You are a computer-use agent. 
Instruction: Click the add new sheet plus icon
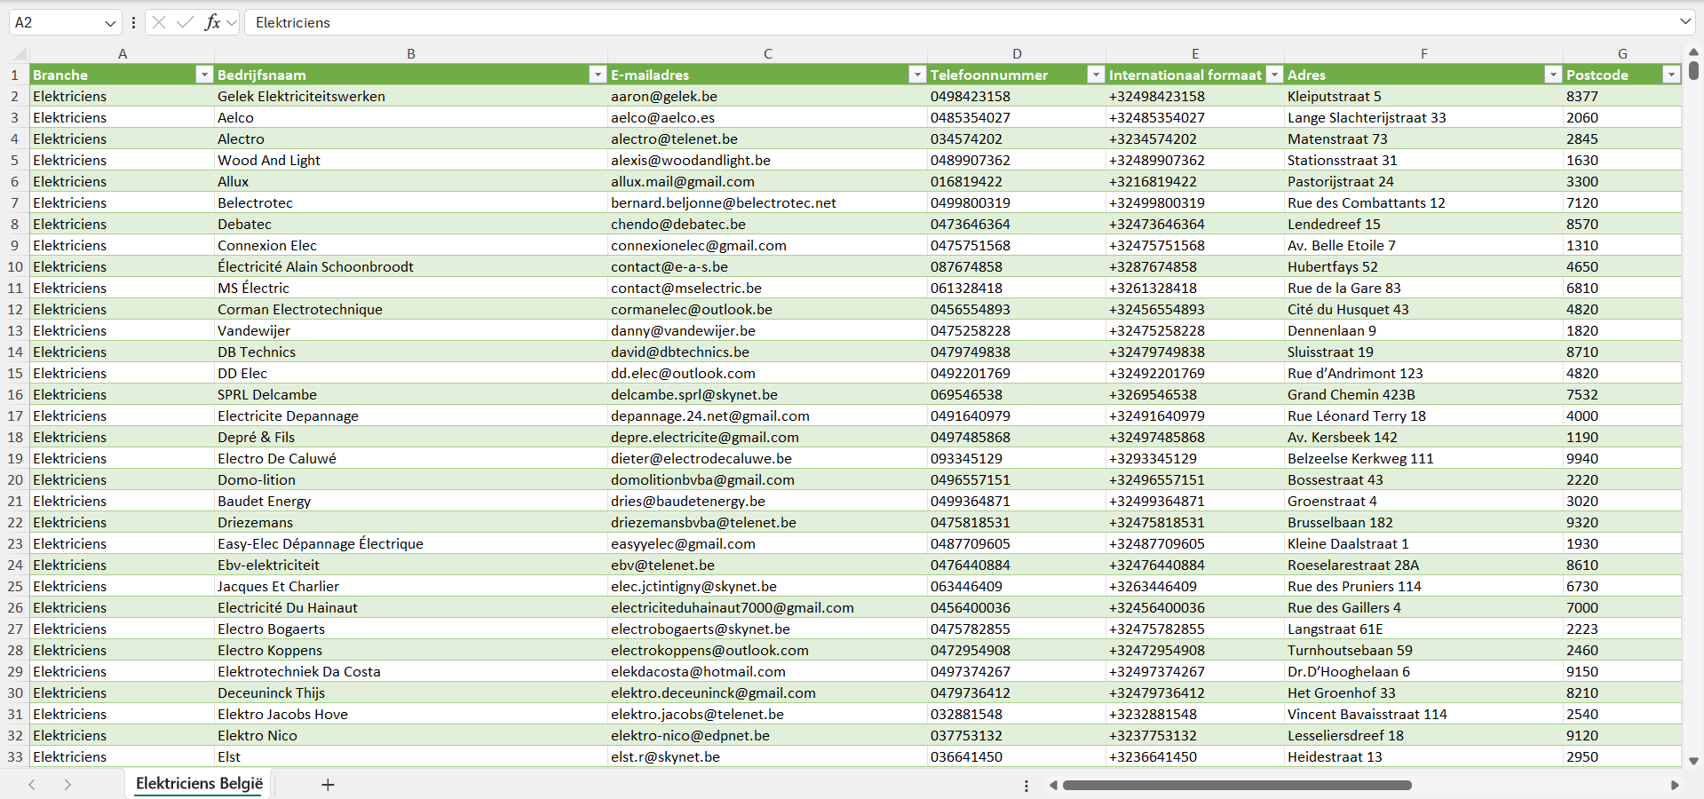point(328,785)
